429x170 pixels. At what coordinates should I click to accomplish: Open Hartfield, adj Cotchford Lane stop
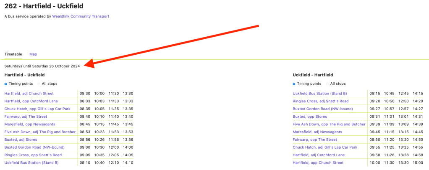[319, 155]
